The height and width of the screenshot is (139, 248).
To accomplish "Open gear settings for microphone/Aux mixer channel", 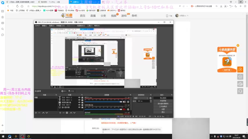I will coord(128,102).
